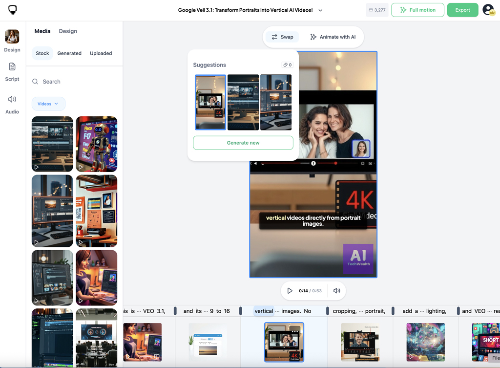The height and width of the screenshot is (368, 500).
Task: Click the credits counter showing 3,277
Action: (376, 10)
